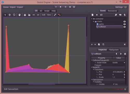Hide the sprite node via its eye icon
The image size is (130, 94).
click(125, 24)
